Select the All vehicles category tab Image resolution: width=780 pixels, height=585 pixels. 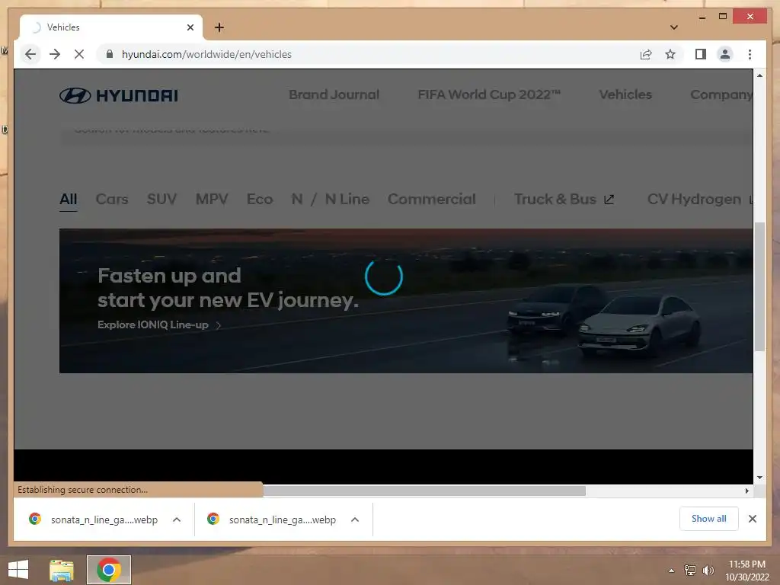(68, 199)
